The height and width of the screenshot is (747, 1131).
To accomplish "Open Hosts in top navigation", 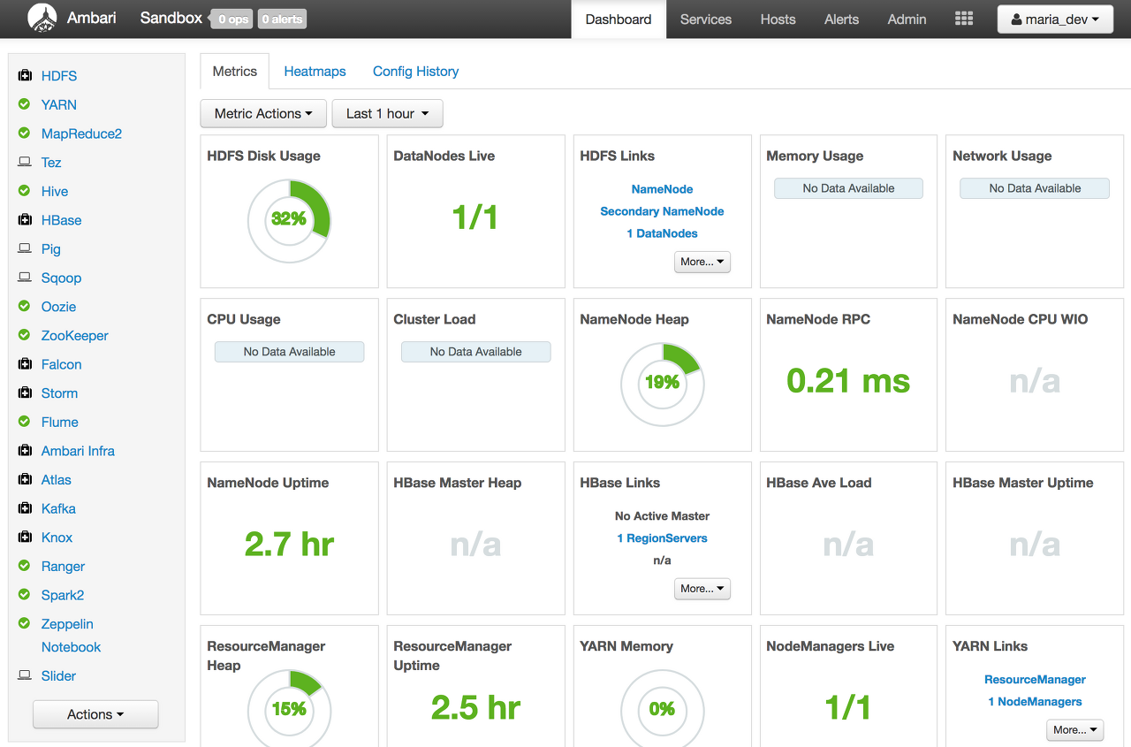I will click(778, 19).
